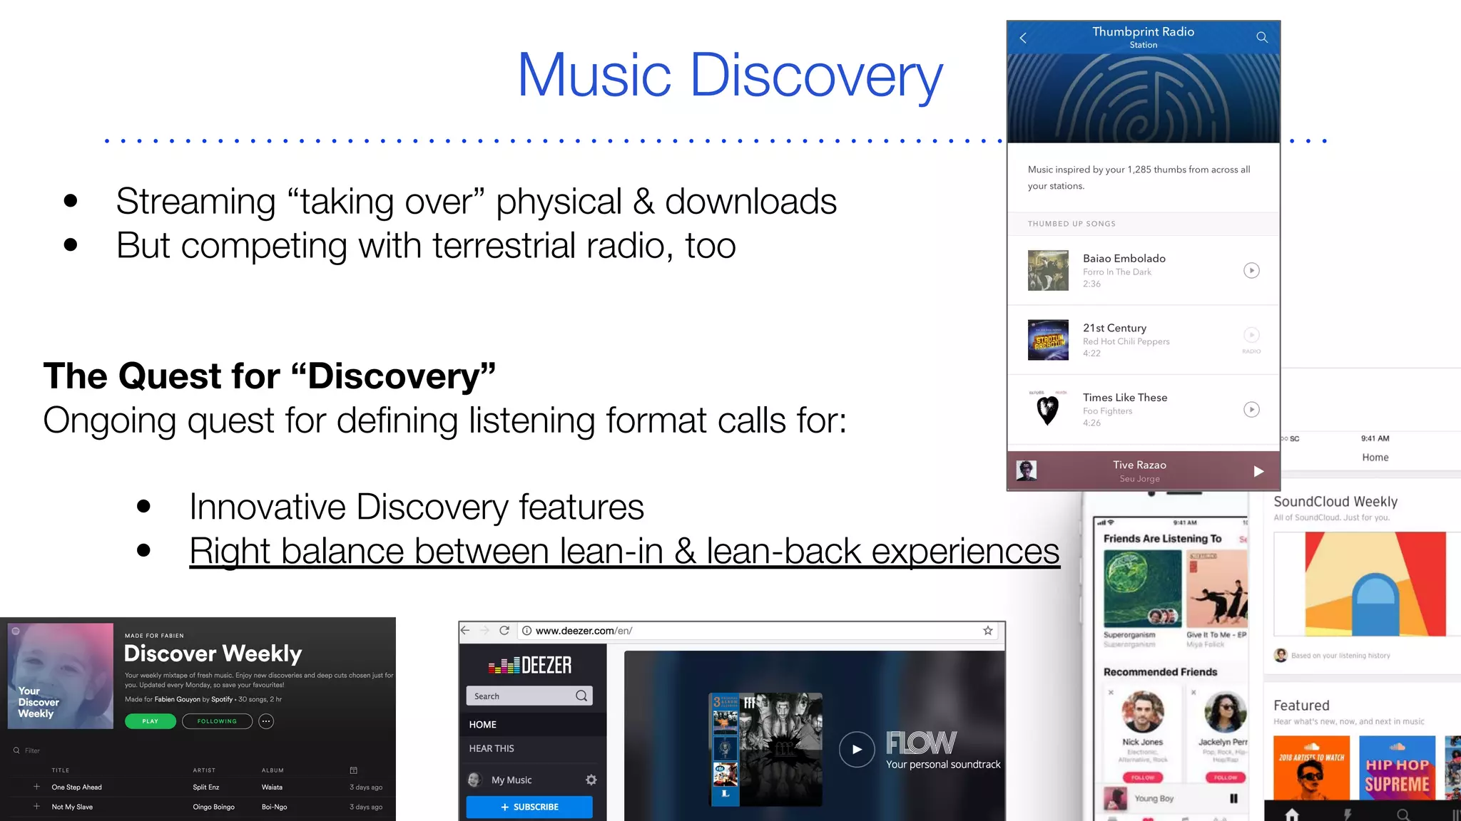This screenshot has width=1461, height=821.
Task: Tap SoundCloud search tab icon
Action: 1403,814
